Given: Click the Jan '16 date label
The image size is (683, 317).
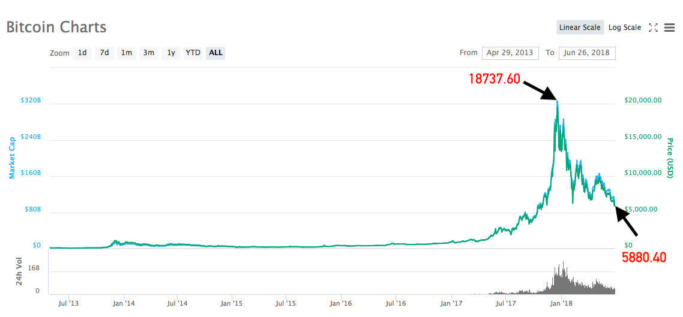Looking at the screenshot, I should pos(341,303).
